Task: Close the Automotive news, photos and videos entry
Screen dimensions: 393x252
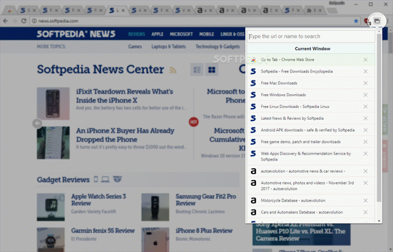Action: 365,183
